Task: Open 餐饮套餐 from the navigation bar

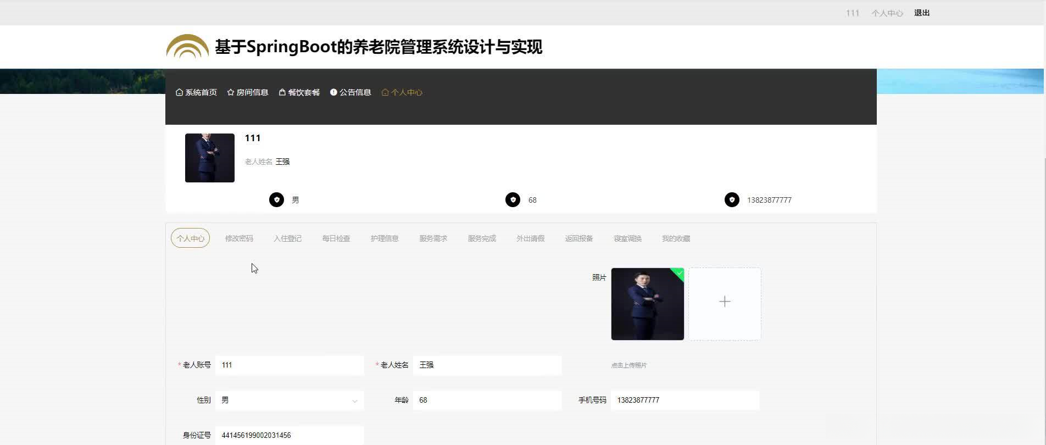Action: pos(299,92)
